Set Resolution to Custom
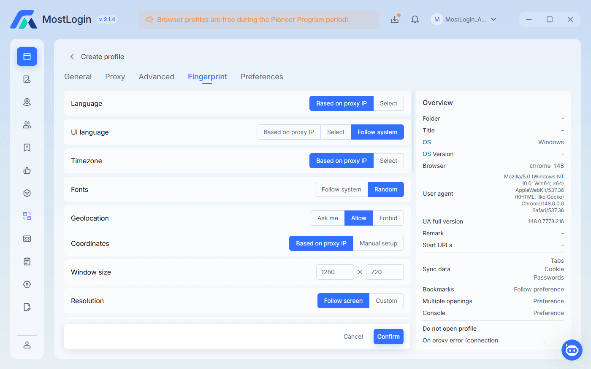The image size is (591, 369). 386,301
